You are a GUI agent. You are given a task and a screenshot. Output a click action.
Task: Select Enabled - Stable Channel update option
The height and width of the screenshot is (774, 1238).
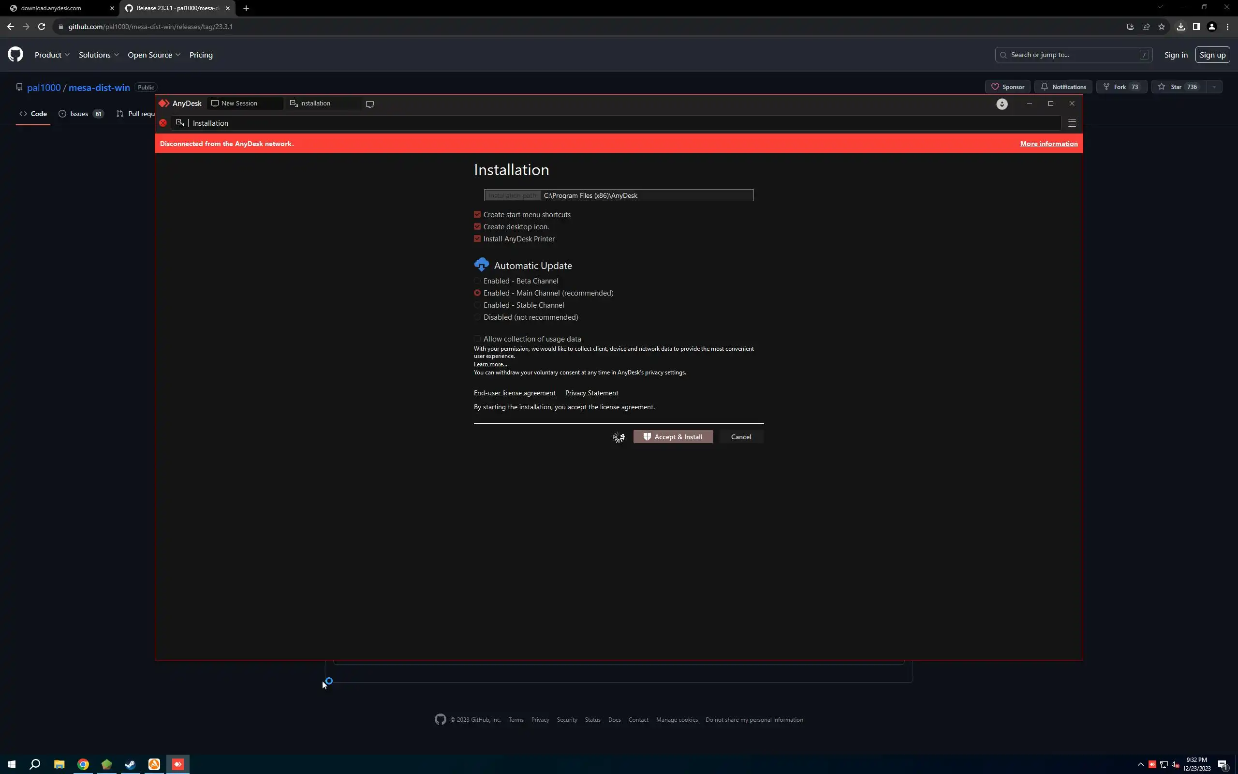point(477,305)
